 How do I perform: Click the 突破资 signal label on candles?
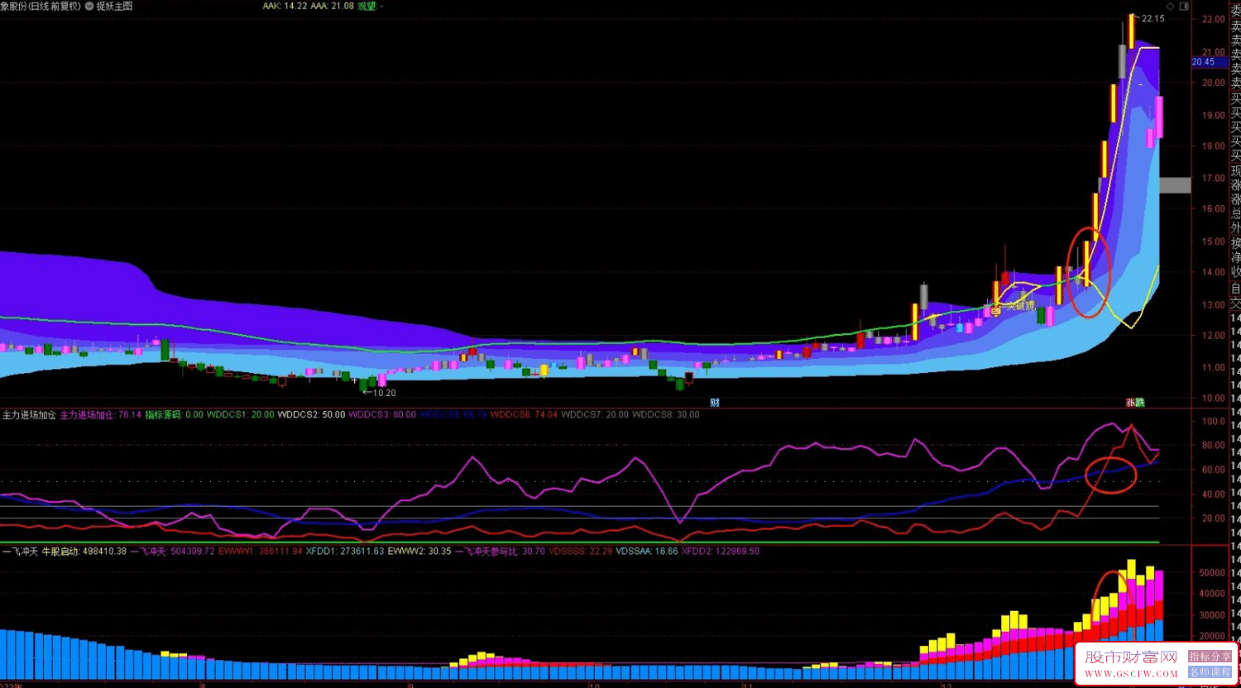[1019, 305]
